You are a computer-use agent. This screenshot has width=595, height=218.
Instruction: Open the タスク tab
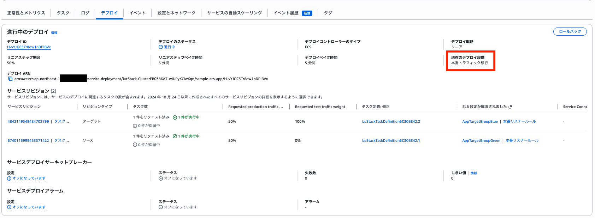pyautogui.click(x=63, y=13)
